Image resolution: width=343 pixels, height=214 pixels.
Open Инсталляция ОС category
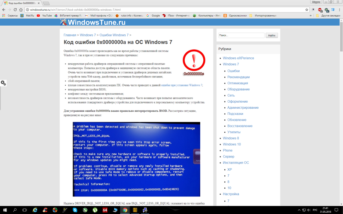[x=236, y=163]
